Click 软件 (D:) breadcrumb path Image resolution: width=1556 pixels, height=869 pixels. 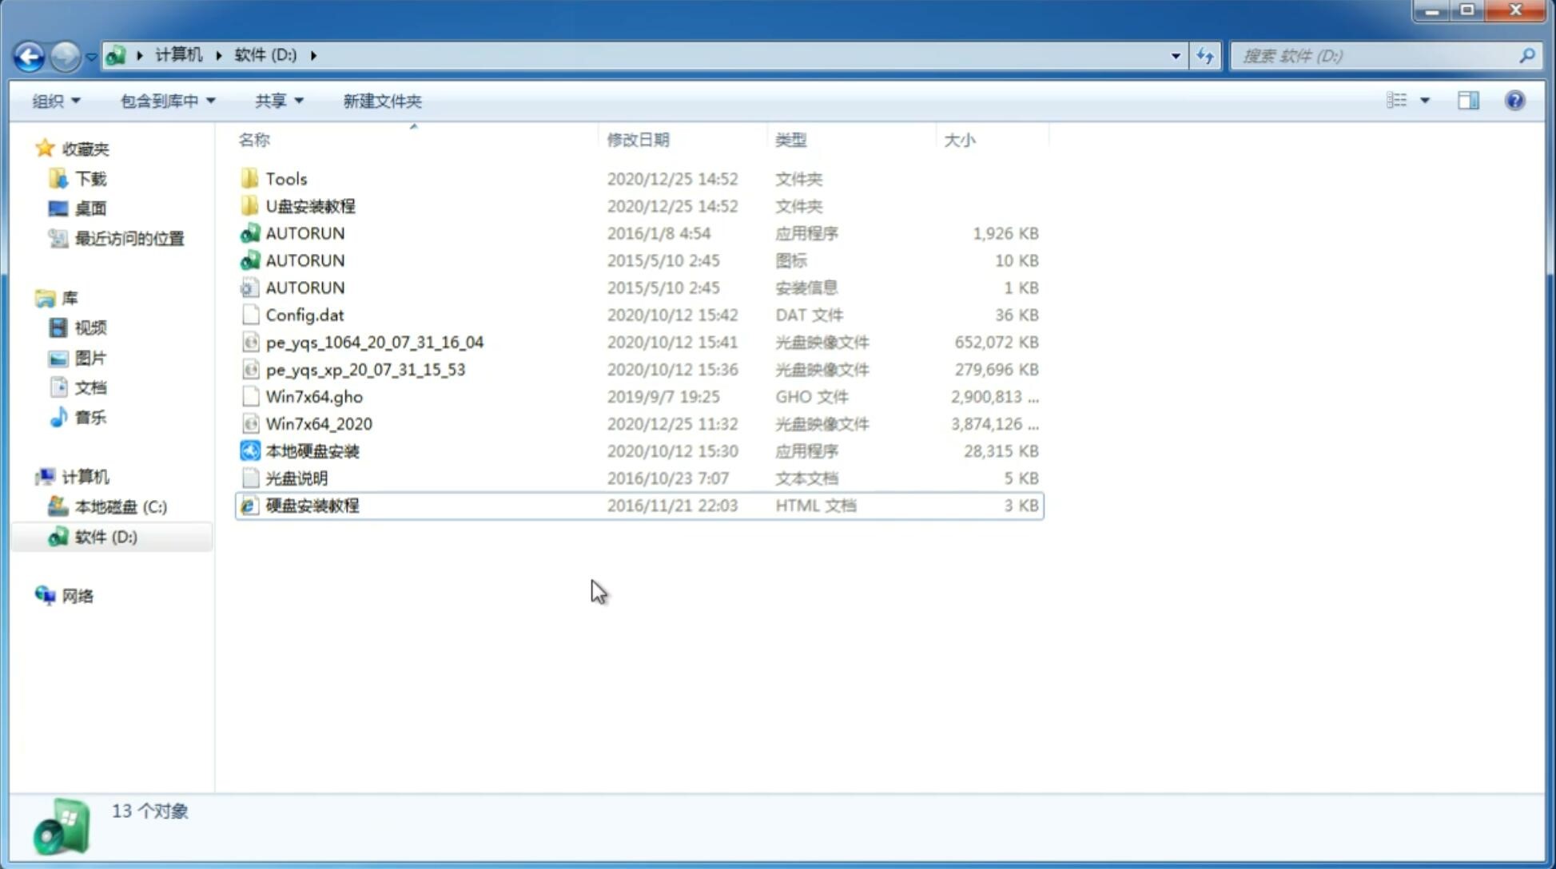[x=265, y=56]
